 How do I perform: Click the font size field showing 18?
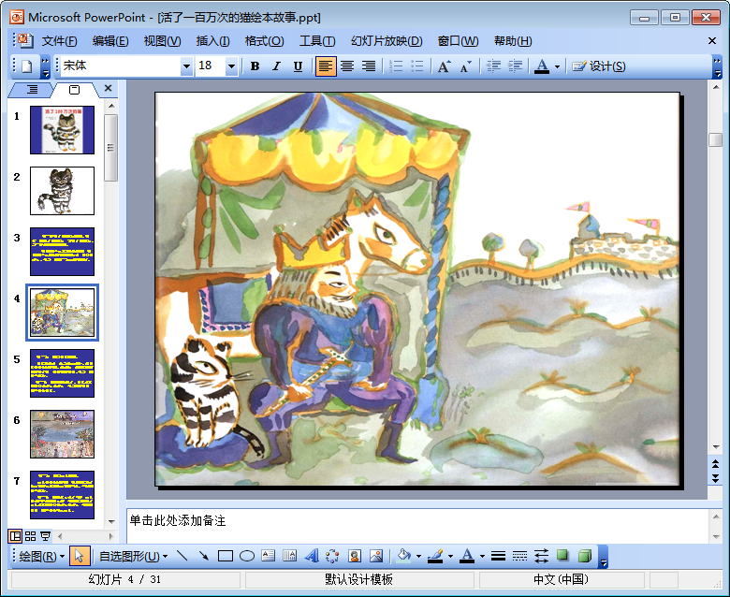(211, 66)
